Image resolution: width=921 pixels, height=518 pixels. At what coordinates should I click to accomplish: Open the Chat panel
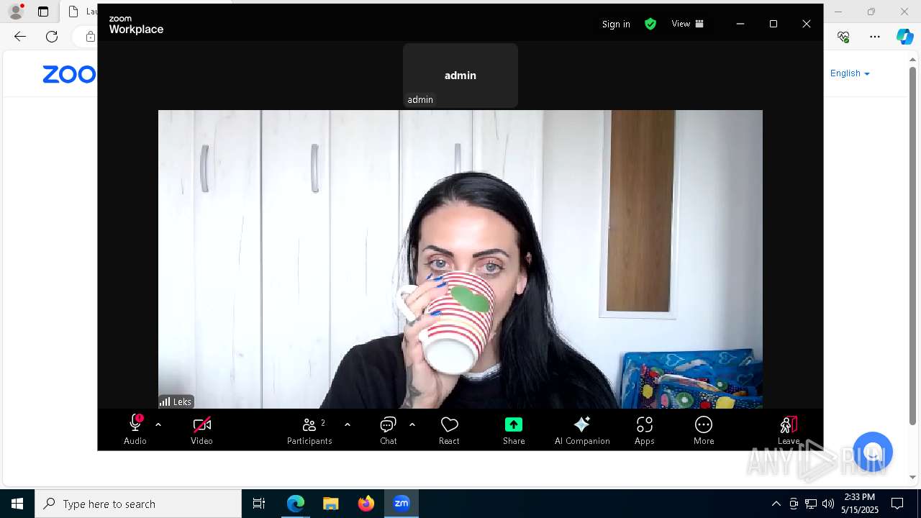[x=389, y=430]
